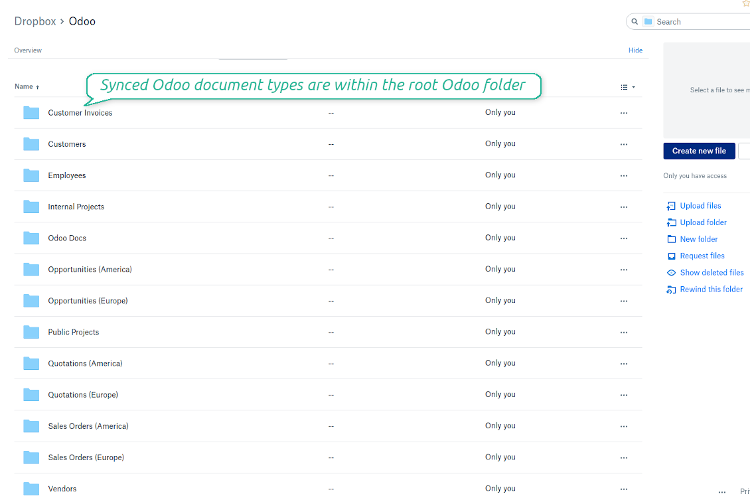The image size is (750, 502).
Task: Click the Overview section label
Action: (x=28, y=50)
